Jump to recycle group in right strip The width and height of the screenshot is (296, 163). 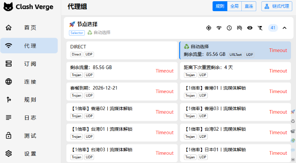tap(293, 121)
